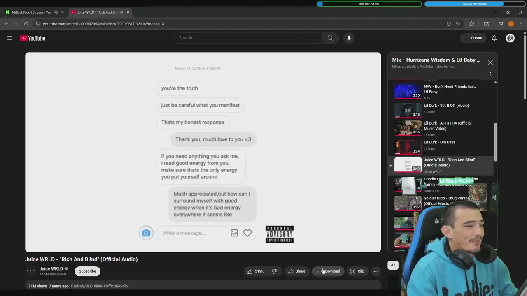This screenshot has width=527, height=296.
Task: Go to the YouTube home logo
Action: click(x=33, y=38)
